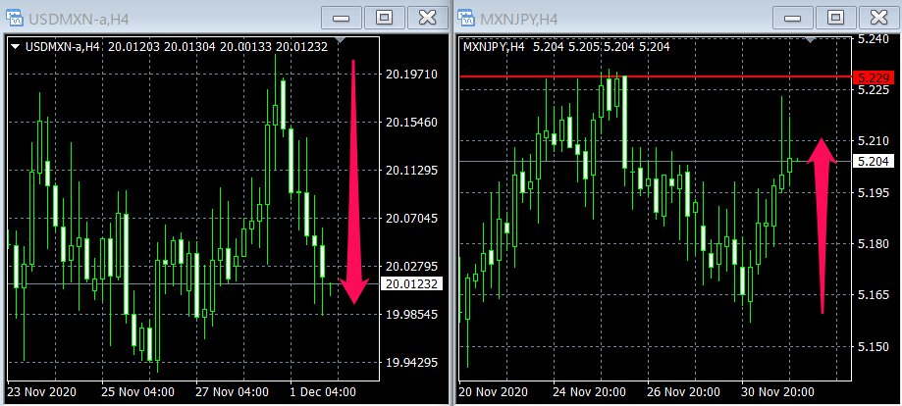Click the USDMXN-a,H4 title bar text

(x=79, y=19)
